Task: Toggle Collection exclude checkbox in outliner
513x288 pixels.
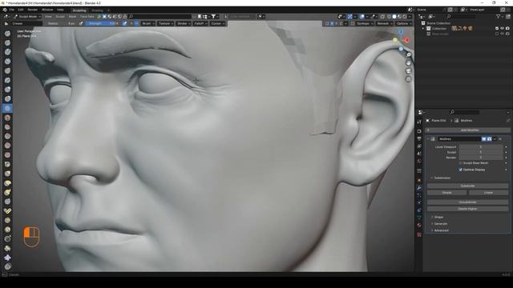Action: pyautogui.click(x=497, y=29)
